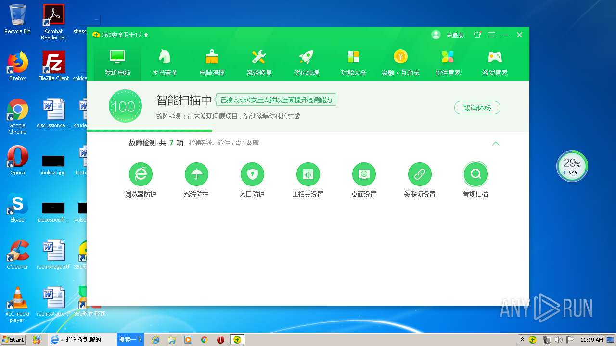Switch to the 电脑清理 cleanup tab
This screenshot has height=346, width=616.
tap(212, 63)
